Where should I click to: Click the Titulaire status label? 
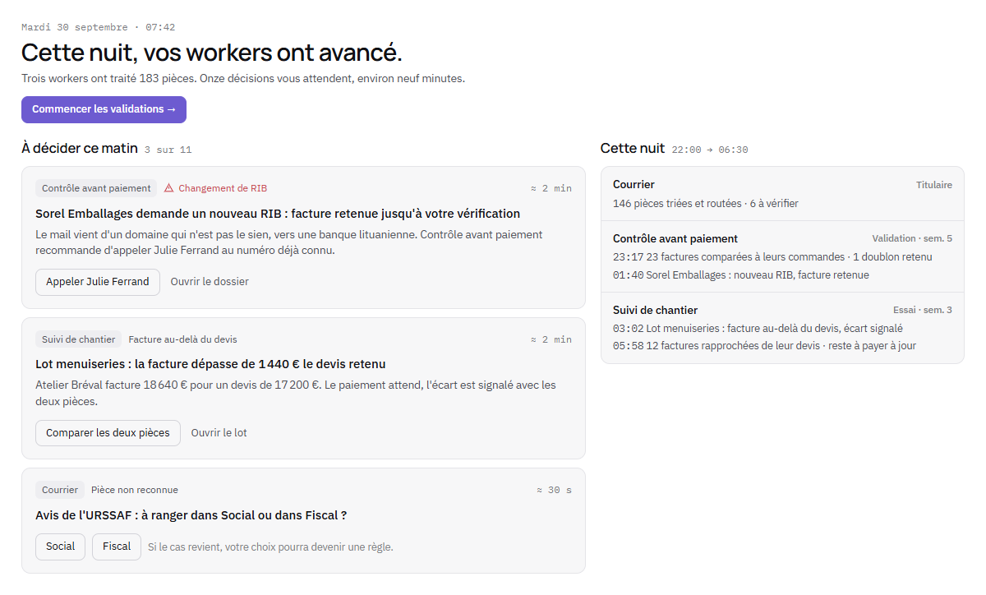(x=934, y=185)
